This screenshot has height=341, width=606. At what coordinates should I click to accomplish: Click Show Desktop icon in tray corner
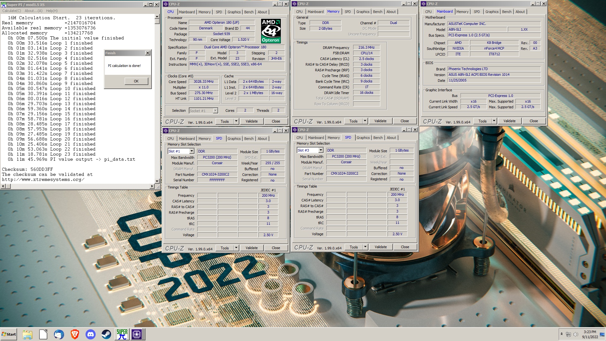pyautogui.click(x=602, y=334)
